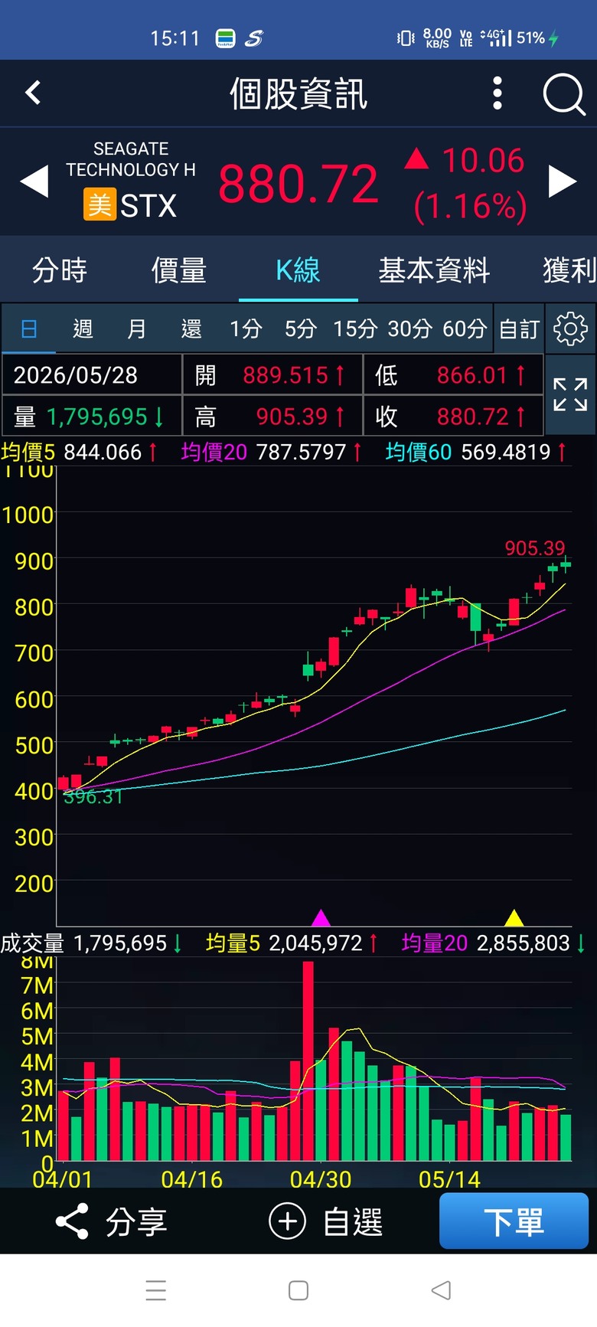Open the 獲利 tab
The image size is (597, 1327).
[569, 270]
